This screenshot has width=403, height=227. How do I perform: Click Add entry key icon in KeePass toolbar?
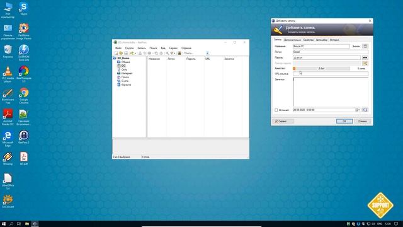pos(132,53)
